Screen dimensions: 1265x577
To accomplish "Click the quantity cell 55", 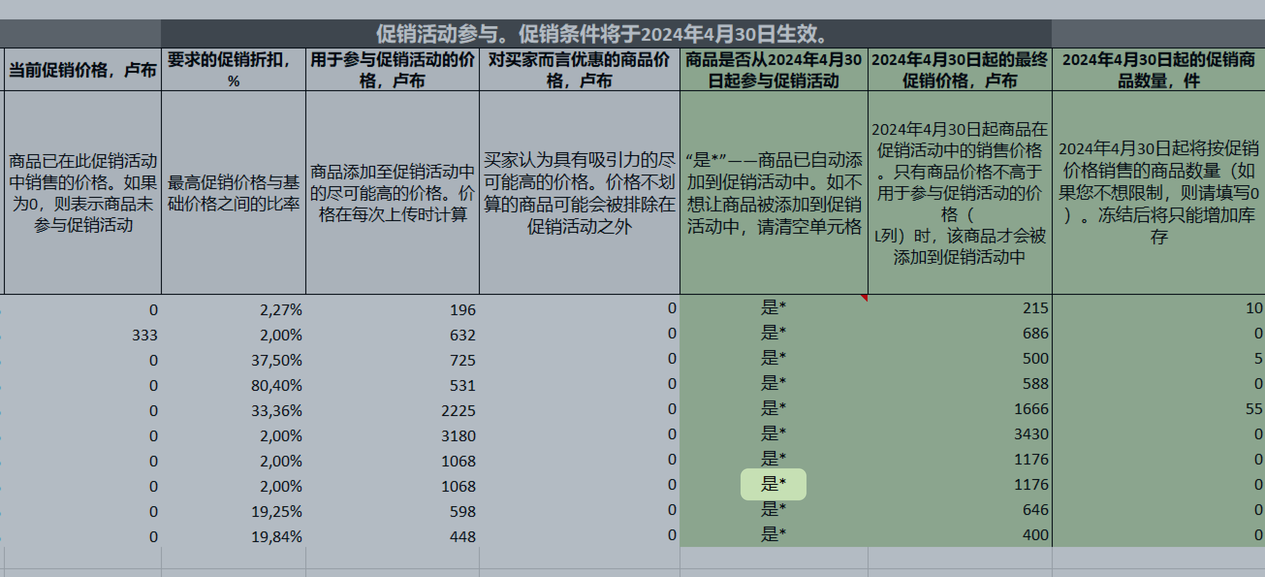I will tap(1159, 409).
